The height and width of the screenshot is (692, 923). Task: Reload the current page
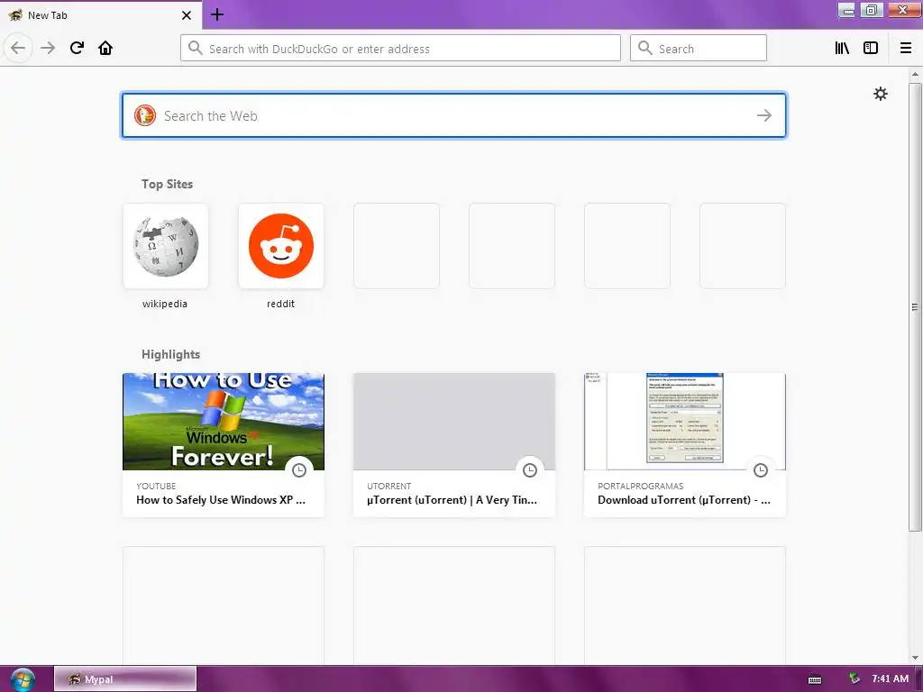click(x=77, y=48)
